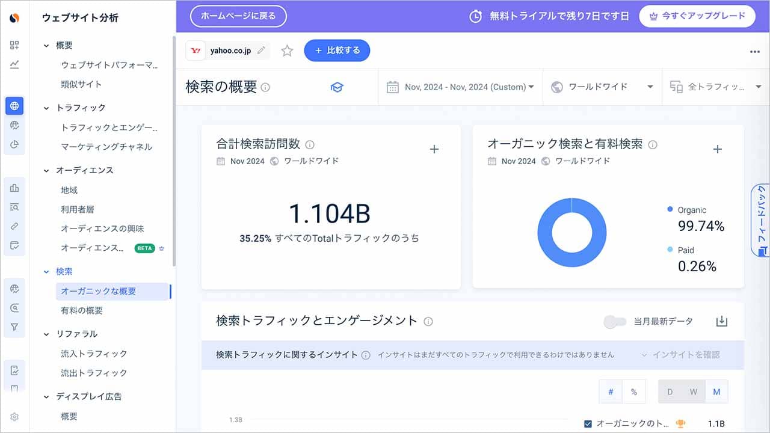Show info icon for 検索トラフィックとエンゲージメント
770x433 pixels.
coord(428,321)
